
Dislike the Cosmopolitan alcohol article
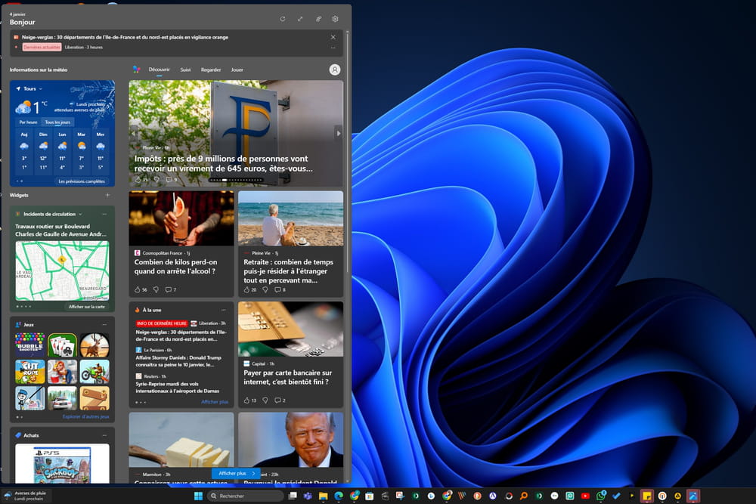156,289
